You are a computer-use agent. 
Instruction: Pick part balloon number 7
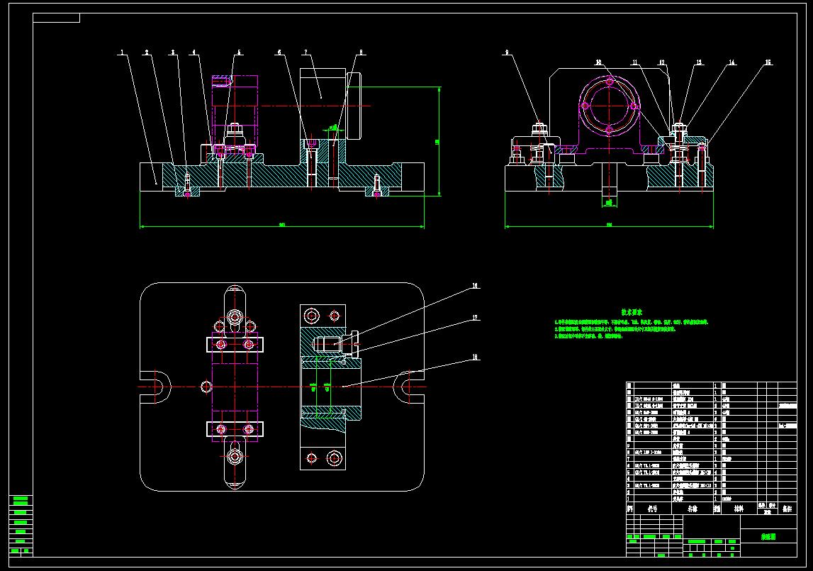(x=305, y=52)
